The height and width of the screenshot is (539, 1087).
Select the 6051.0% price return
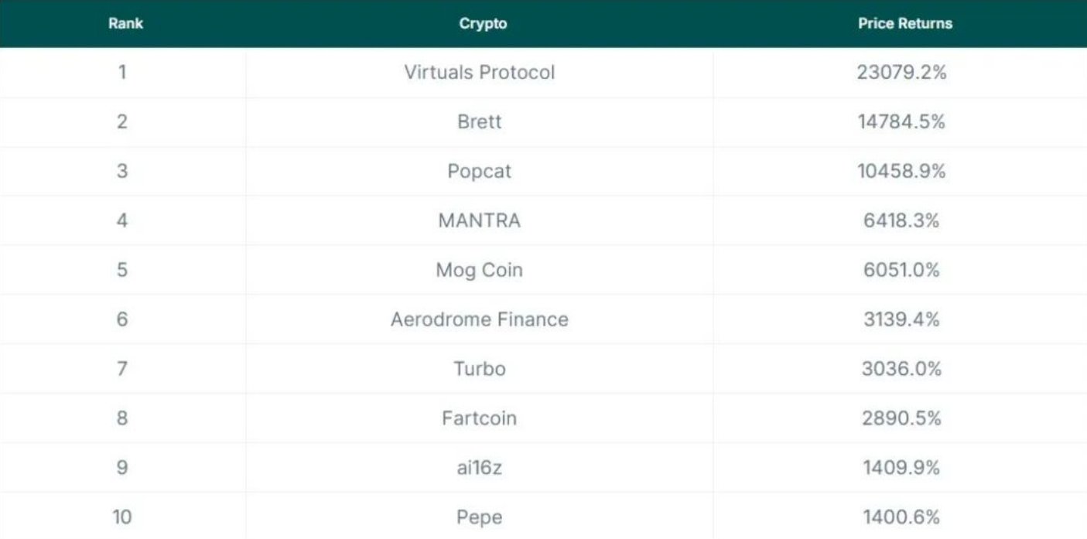point(901,271)
